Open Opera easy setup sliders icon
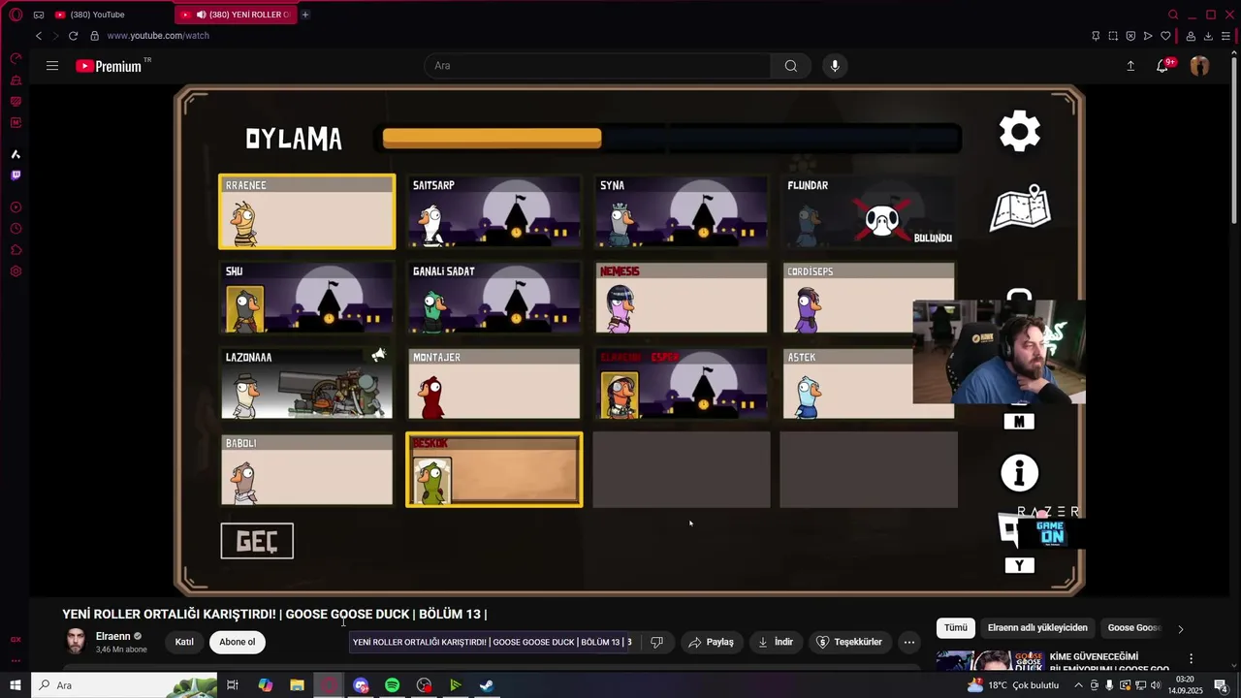The width and height of the screenshot is (1241, 698). [1225, 36]
